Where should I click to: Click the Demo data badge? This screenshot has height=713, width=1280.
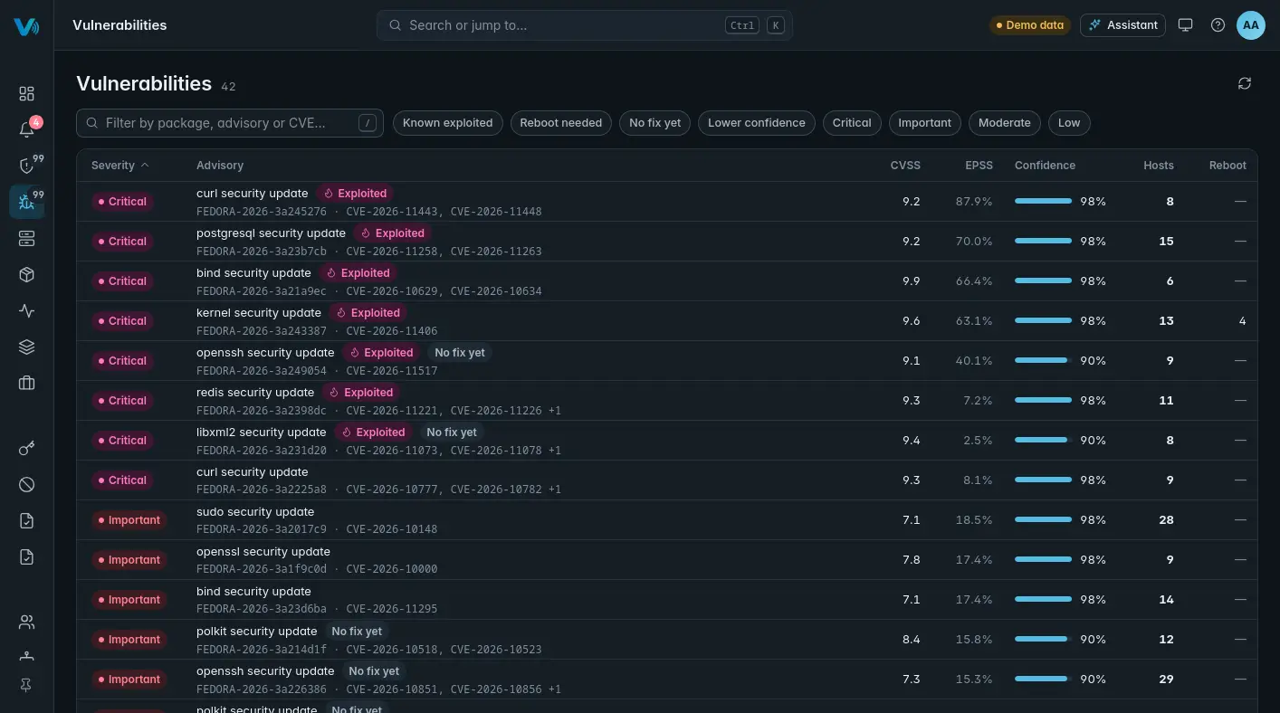click(x=1029, y=25)
